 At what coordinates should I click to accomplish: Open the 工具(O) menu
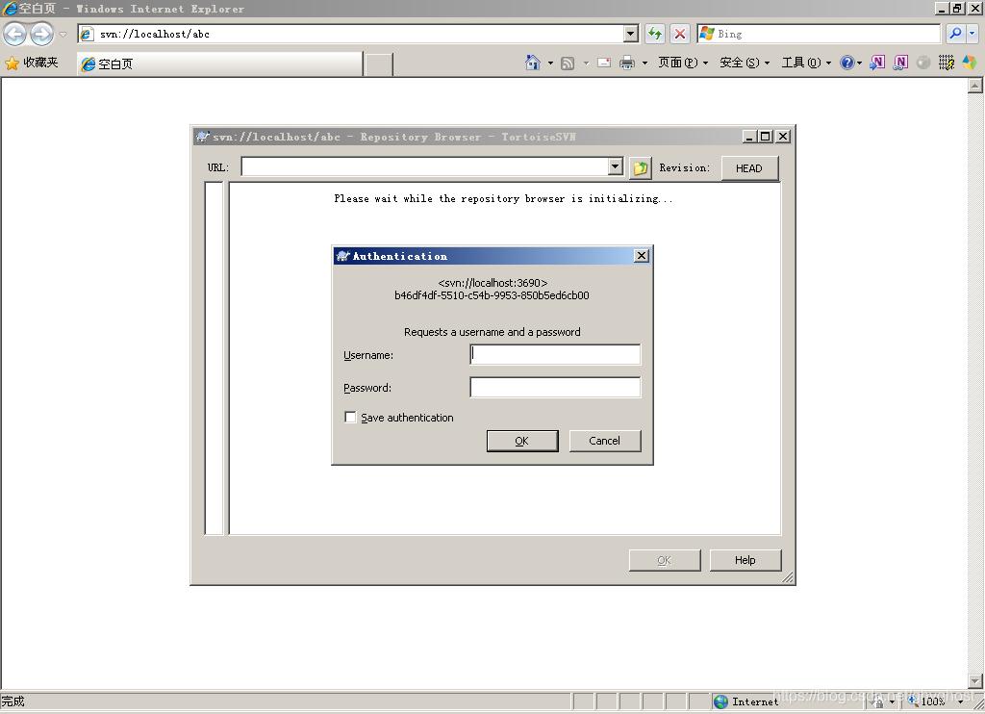coord(806,63)
